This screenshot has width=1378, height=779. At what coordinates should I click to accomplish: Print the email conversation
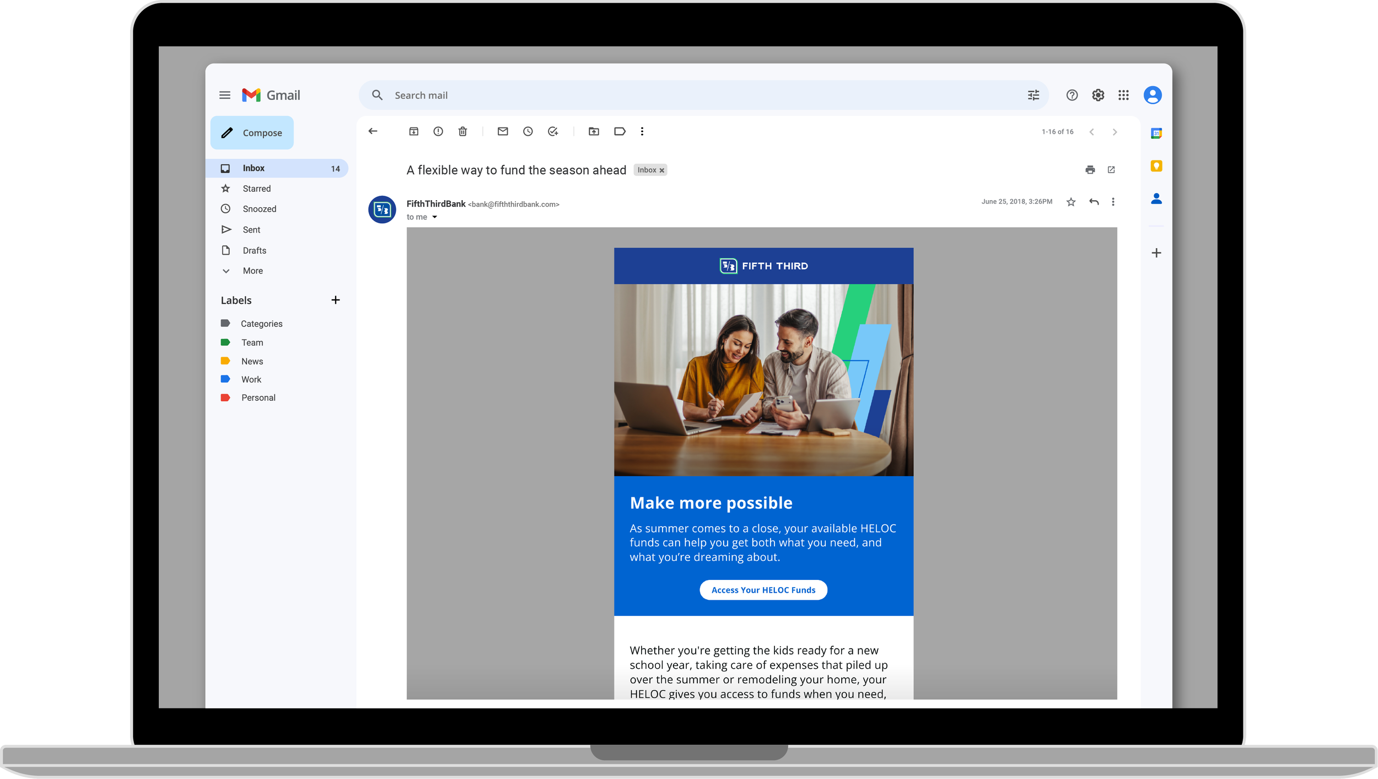(1090, 170)
